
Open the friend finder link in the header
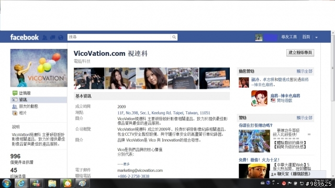(x=289, y=37)
